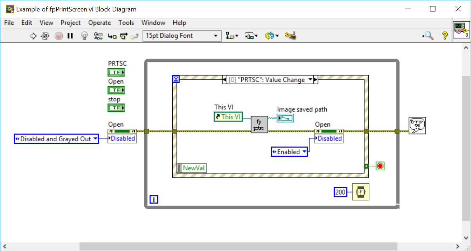Click the Wait timer function beside 200
471x251 pixels.
[x=360, y=192]
